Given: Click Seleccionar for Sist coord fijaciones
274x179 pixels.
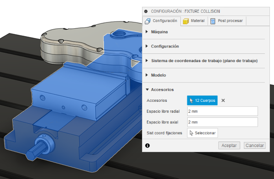Looking at the screenshot, I should (x=202, y=133).
